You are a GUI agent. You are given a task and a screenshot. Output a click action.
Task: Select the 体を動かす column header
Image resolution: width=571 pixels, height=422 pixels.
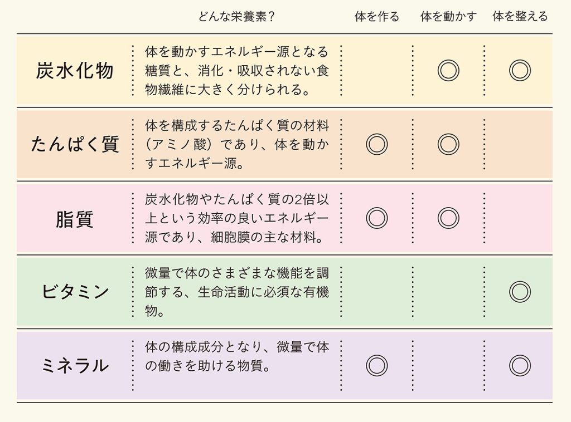click(448, 17)
